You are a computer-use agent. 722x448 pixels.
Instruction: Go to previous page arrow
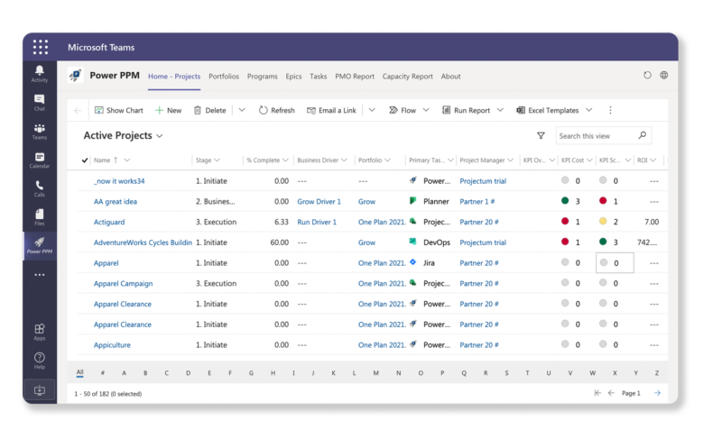[x=611, y=393]
